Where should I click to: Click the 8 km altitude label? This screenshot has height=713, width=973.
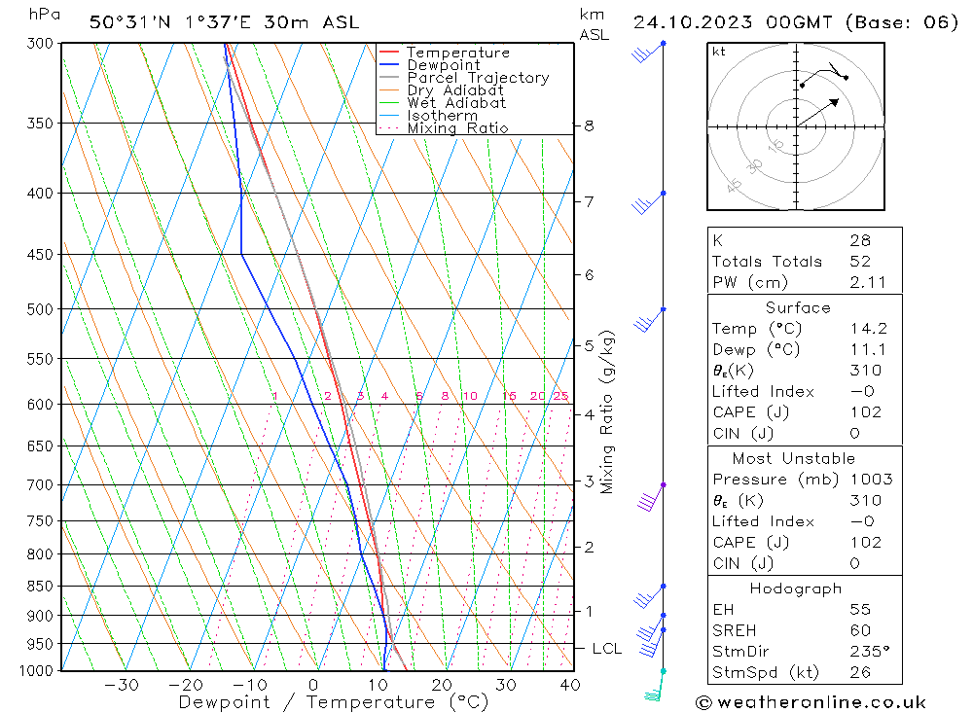click(589, 126)
